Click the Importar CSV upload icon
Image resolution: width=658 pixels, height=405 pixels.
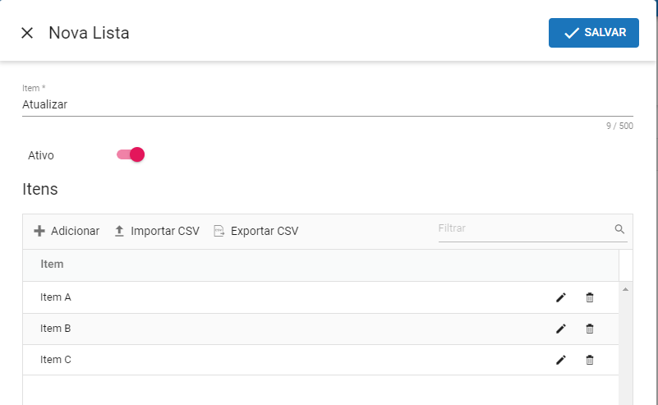119,231
